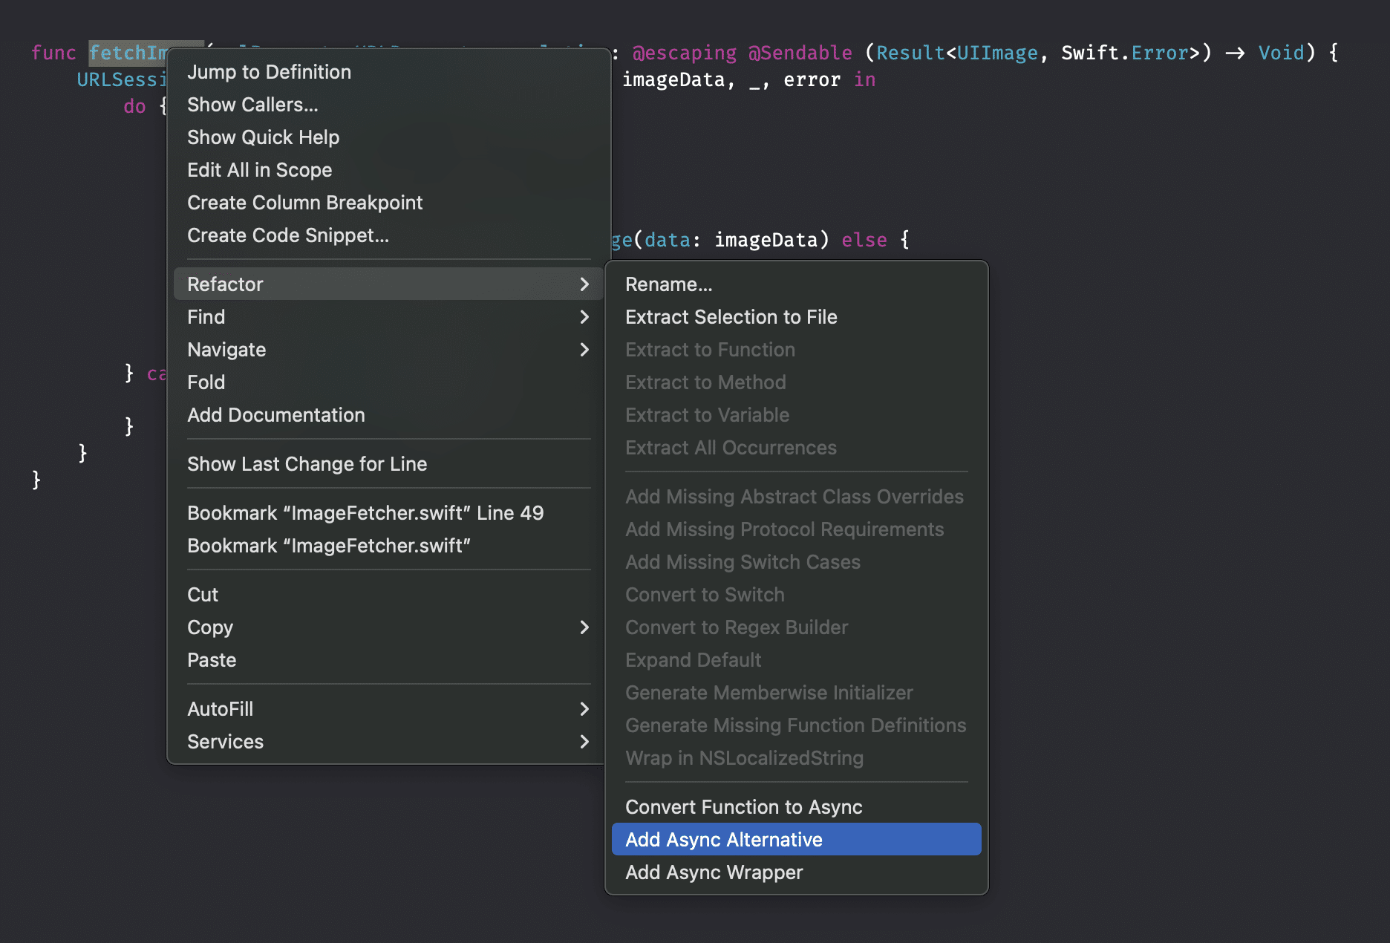Image resolution: width=1390 pixels, height=943 pixels.
Task: Select Edit All in Scope
Action: coord(259,170)
